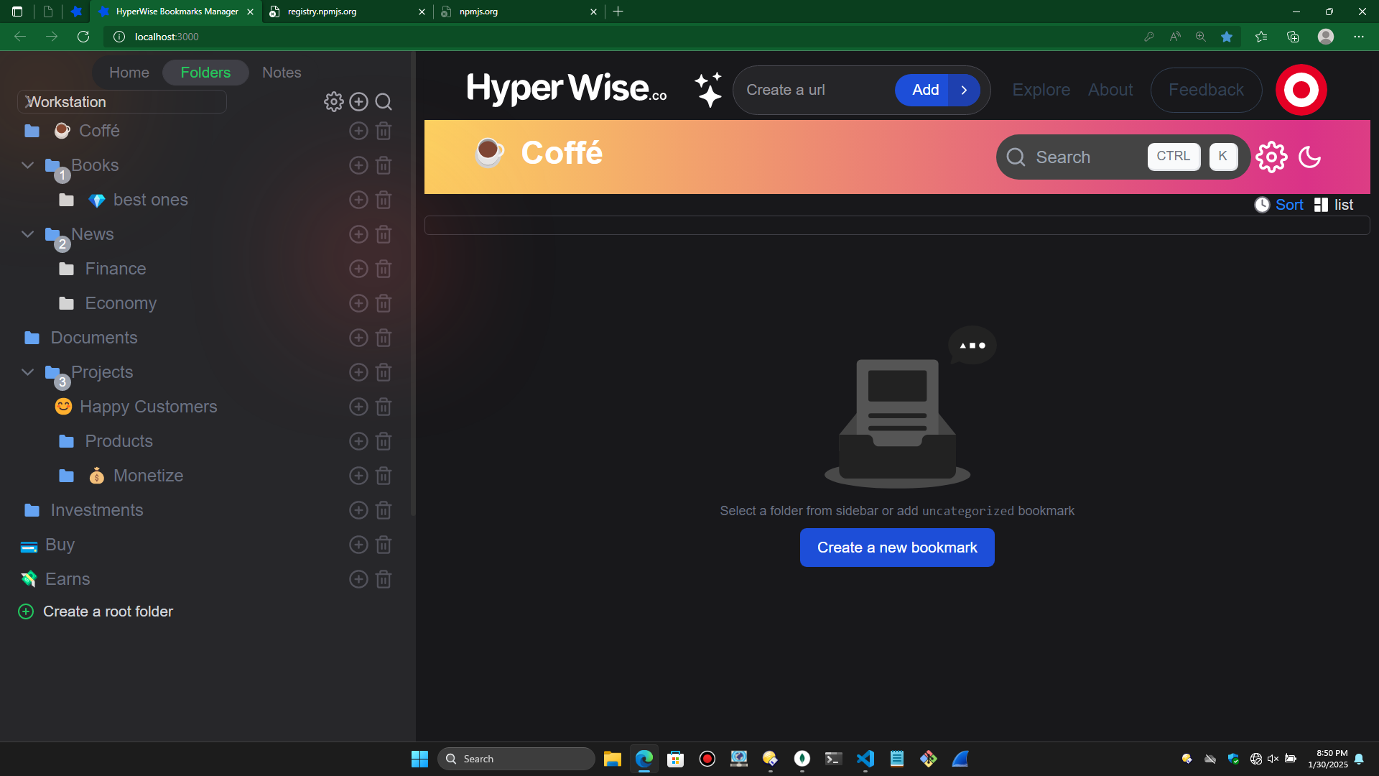Switch to the Folders tab
Viewport: 1379px width, 776px height.
[x=205, y=73]
